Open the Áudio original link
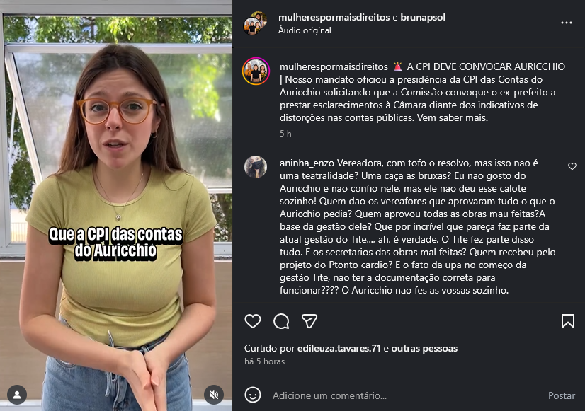This screenshot has width=585, height=411. click(305, 30)
